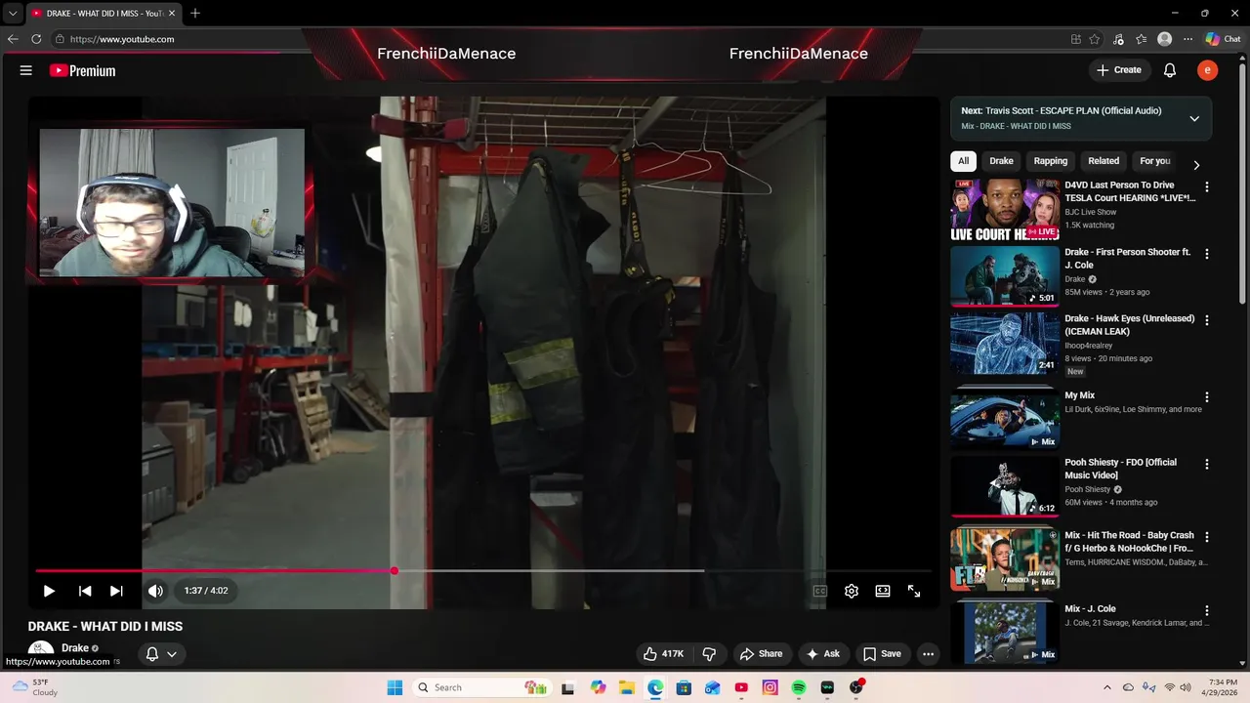Image resolution: width=1250 pixels, height=703 pixels.
Task: Like the video with 417K likes
Action: click(x=663, y=654)
